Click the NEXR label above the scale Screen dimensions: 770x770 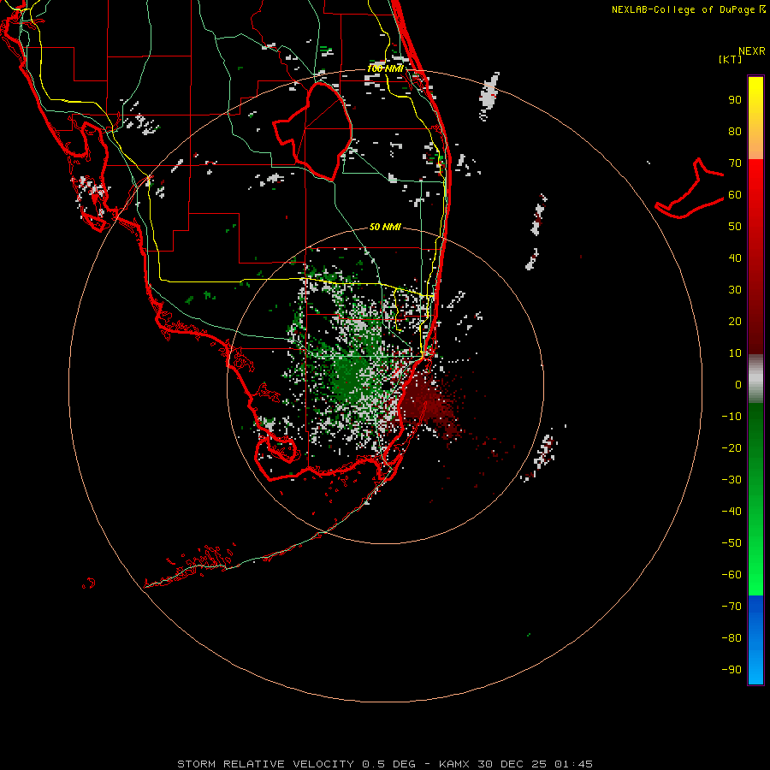[x=752, y=51]
